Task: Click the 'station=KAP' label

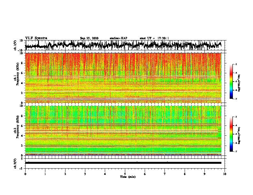Action: tap(119, 38)
